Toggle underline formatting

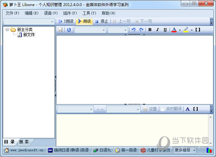tap(165, 30)
